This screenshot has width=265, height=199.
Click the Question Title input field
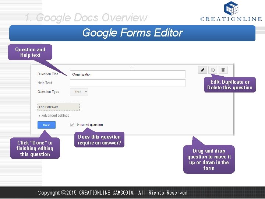[x=128, y=74]
